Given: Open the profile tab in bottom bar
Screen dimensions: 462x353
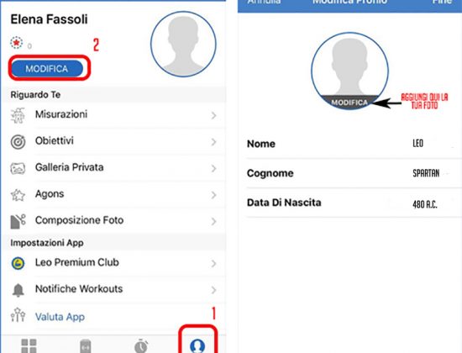Looking at the screenshot, I should coord(197,345).
